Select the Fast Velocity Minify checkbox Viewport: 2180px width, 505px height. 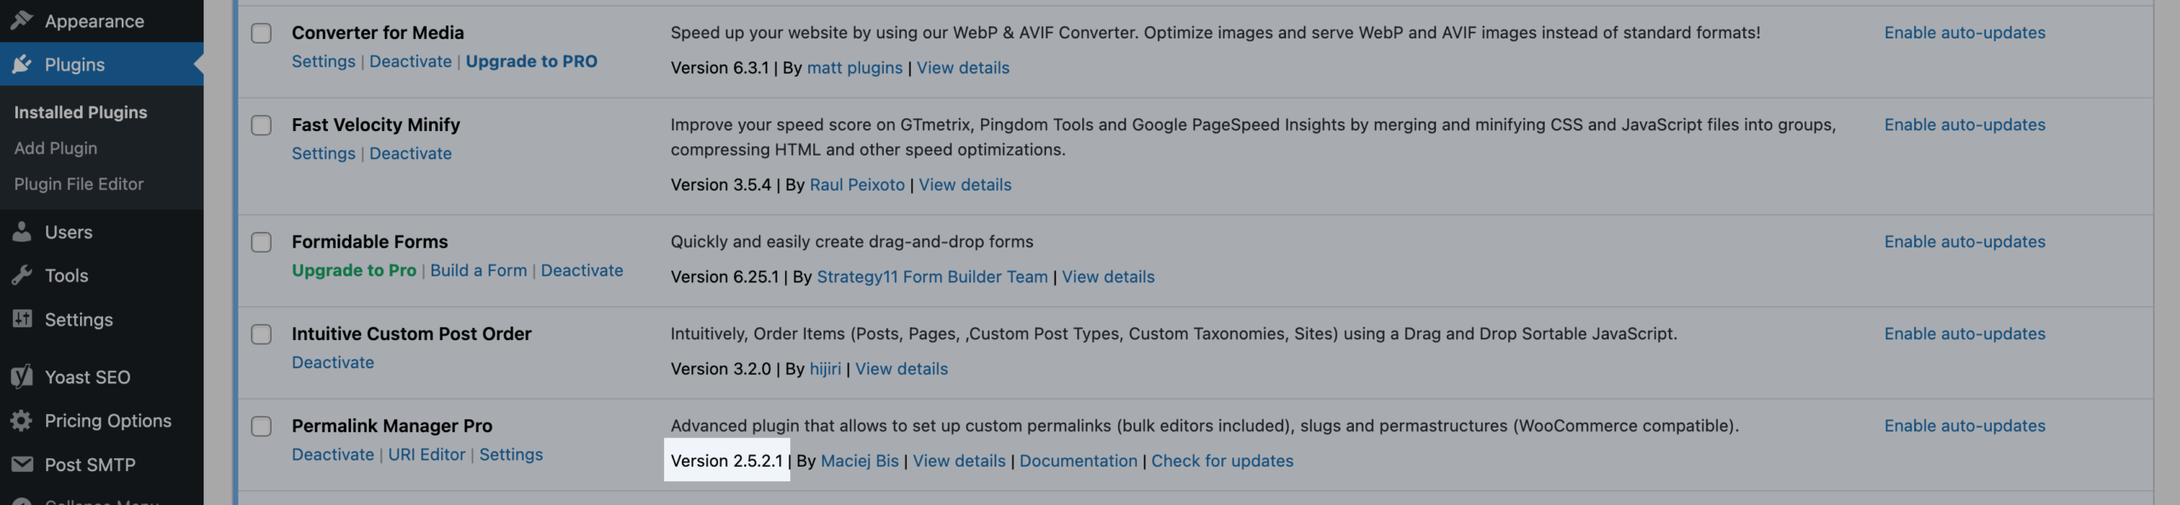[261, 125]
